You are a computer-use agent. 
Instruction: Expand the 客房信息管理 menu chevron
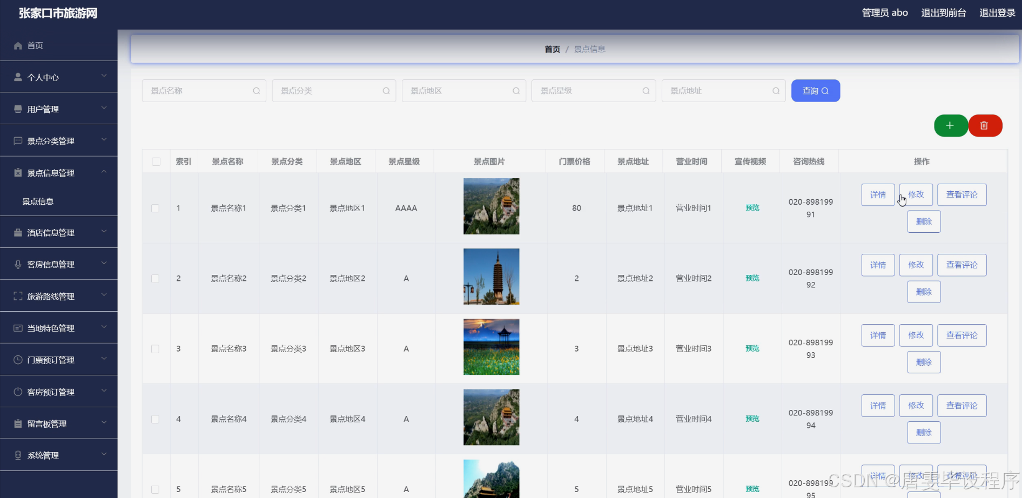point(104,263)
